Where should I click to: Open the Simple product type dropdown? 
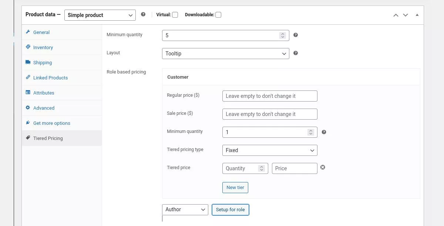click(100, 15)
